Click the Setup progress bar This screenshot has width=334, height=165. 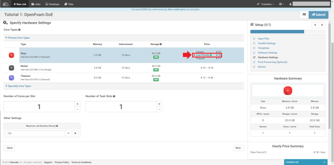288,32
